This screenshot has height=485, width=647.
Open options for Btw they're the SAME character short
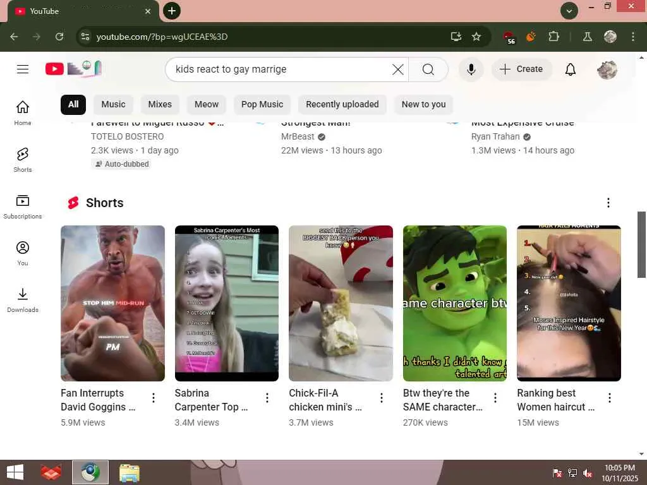[x=495, y=398]
